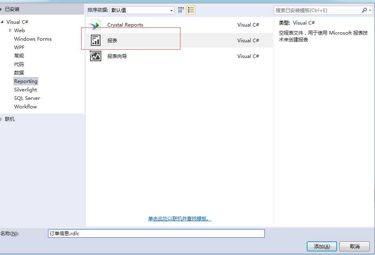Click the Crystal Reports template name

pos(125,25)
